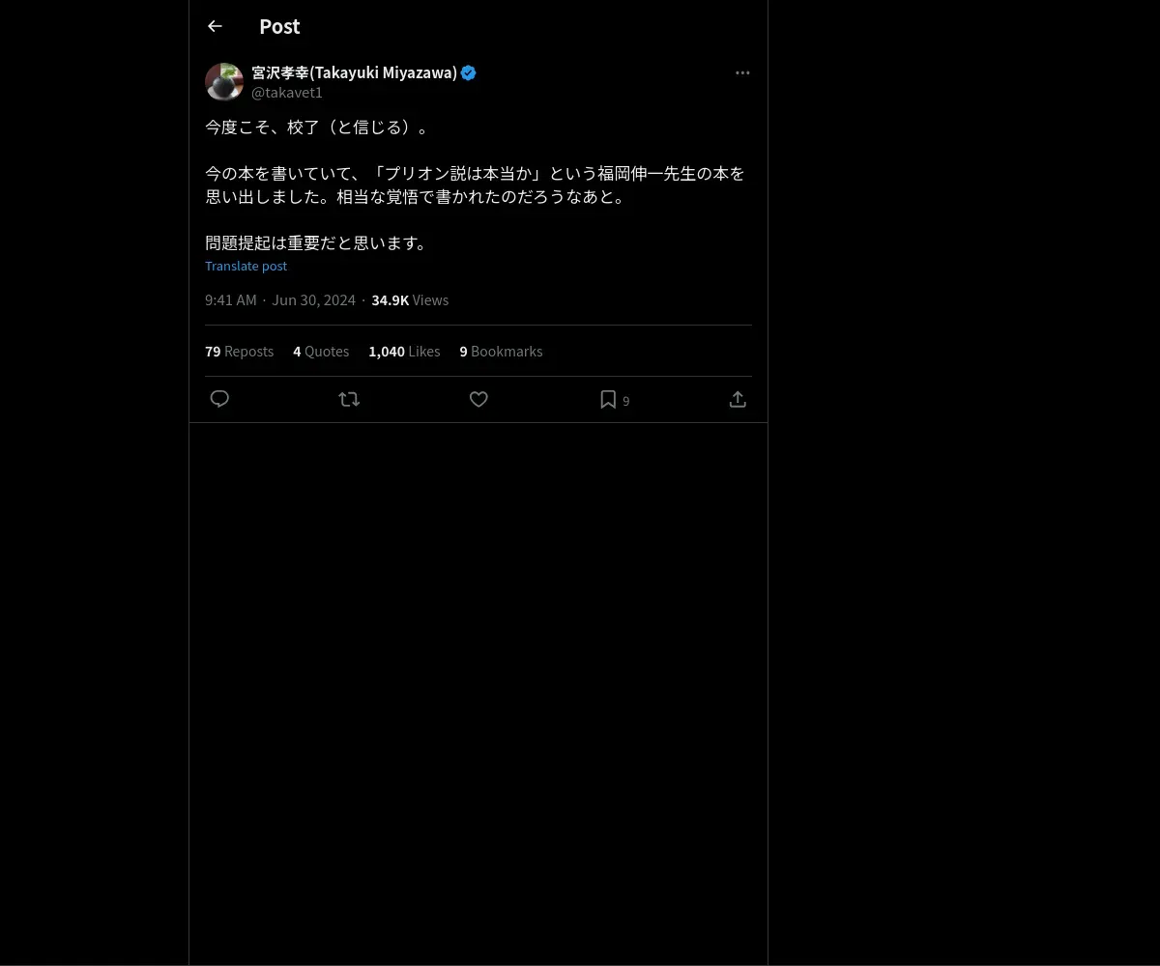Click the Post header title

point(279,26)
